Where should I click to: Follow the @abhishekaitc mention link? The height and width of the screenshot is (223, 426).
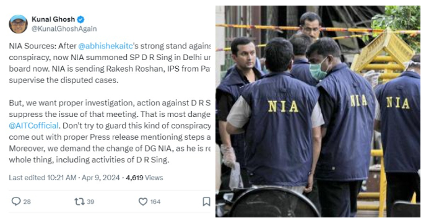tap(105, 46)
